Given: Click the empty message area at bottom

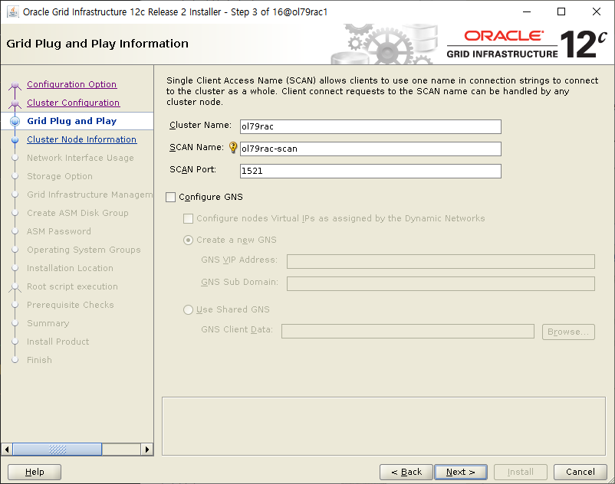Looking at the screenshot, I should (383, 427).
